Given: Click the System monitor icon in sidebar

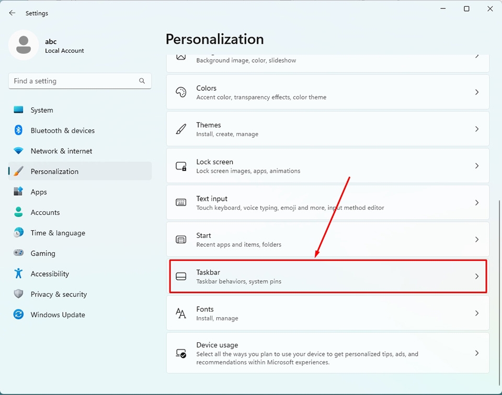Looking at the screenshot, I should click(x=18, y=110).
